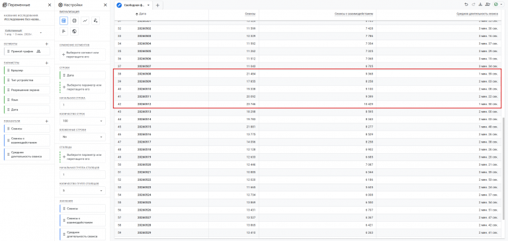Screen dimensions: 508x241
Task: Open the Свободная форма tab dropdown arrow
Action: (148, 5)
